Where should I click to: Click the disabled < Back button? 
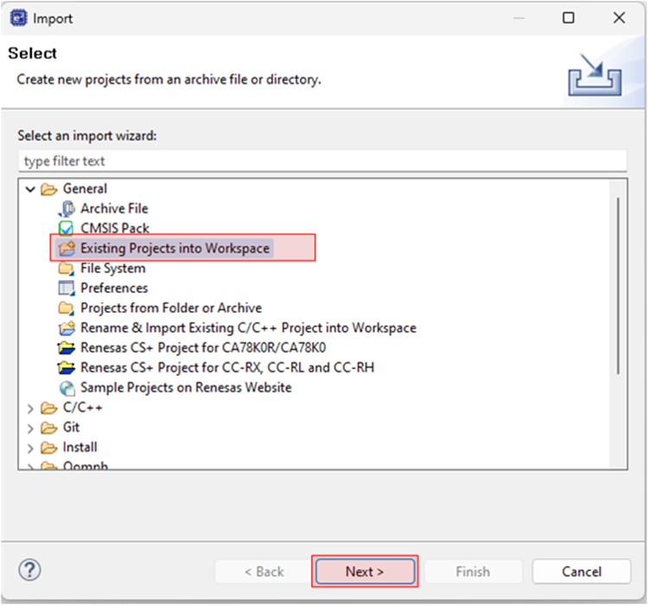pos(264,571)
